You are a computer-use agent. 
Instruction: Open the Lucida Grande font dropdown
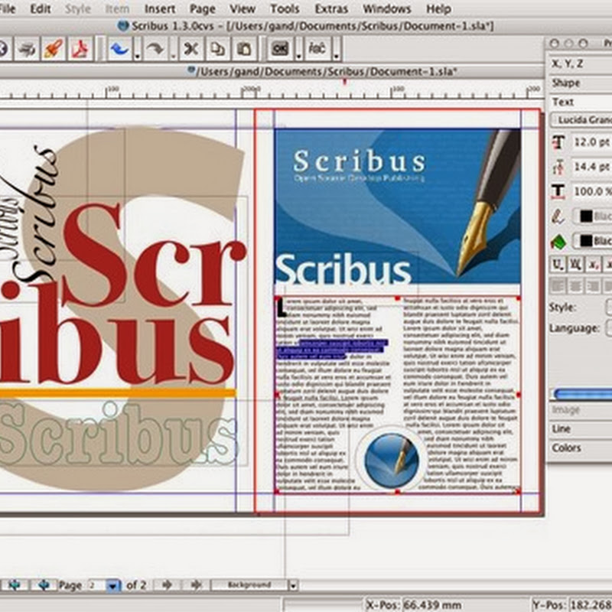coord(583,120)
